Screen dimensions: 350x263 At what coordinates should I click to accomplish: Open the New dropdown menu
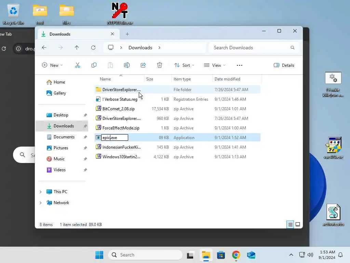pyautogui.click(x=52, y=65)
